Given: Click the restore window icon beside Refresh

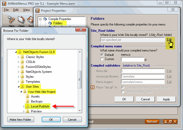Looking at the screenshot, I should pyautogui.click(x=170, y=122).
